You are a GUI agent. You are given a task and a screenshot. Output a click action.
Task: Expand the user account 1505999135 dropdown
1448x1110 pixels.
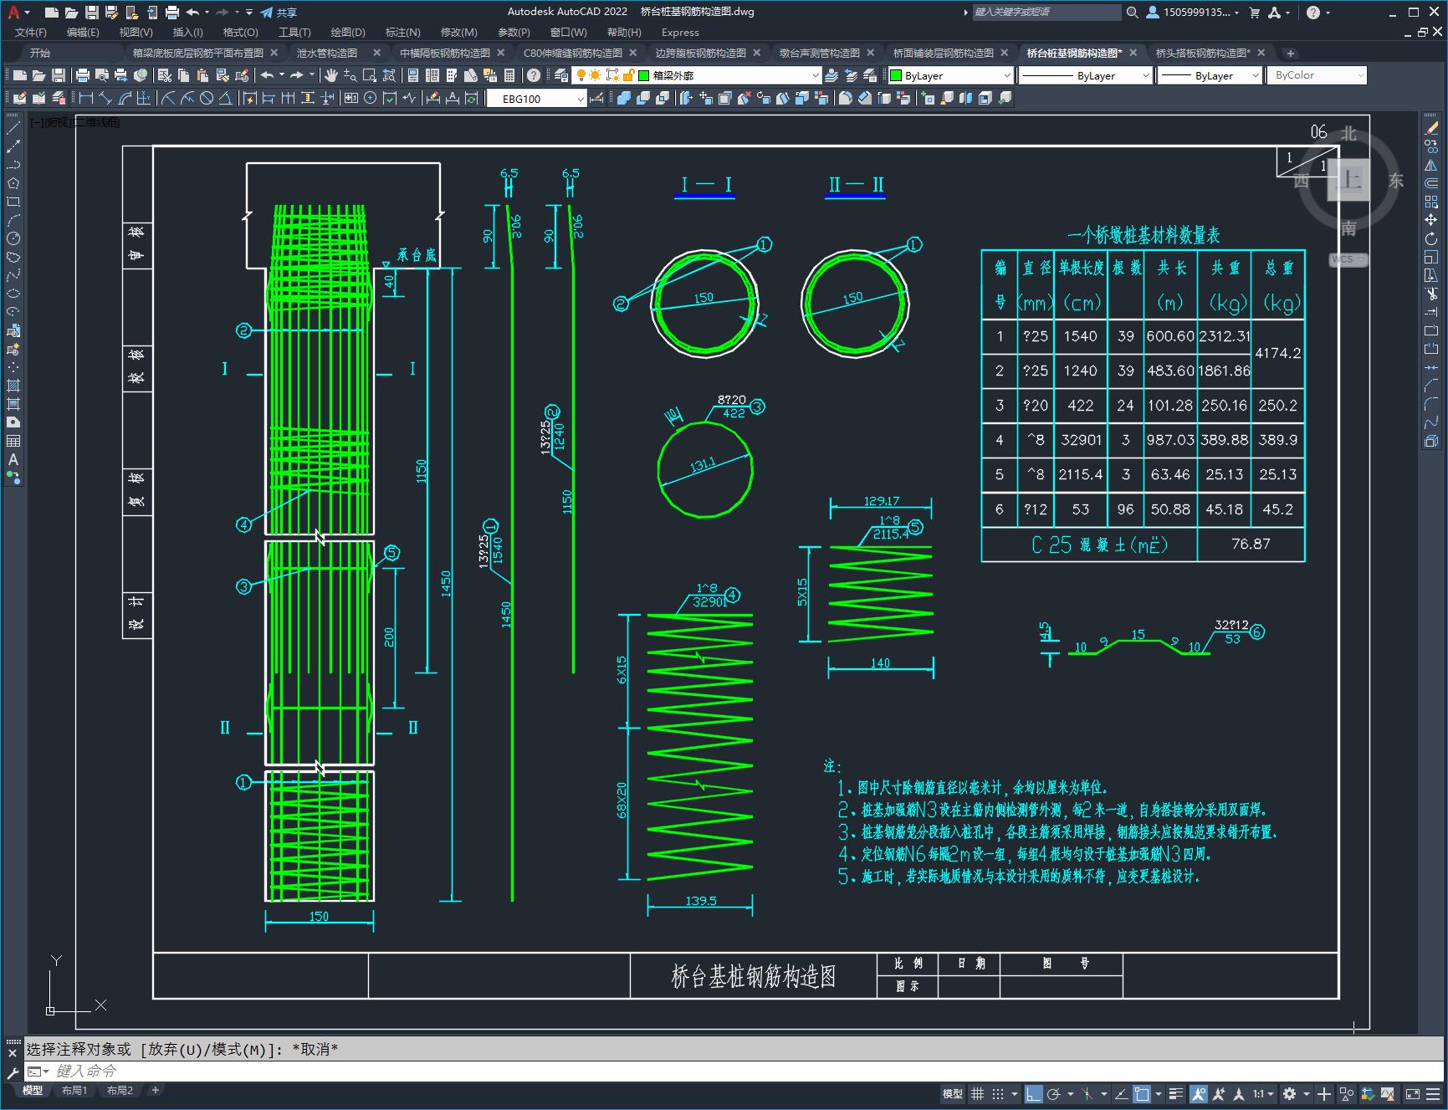tap(1194, 13)
